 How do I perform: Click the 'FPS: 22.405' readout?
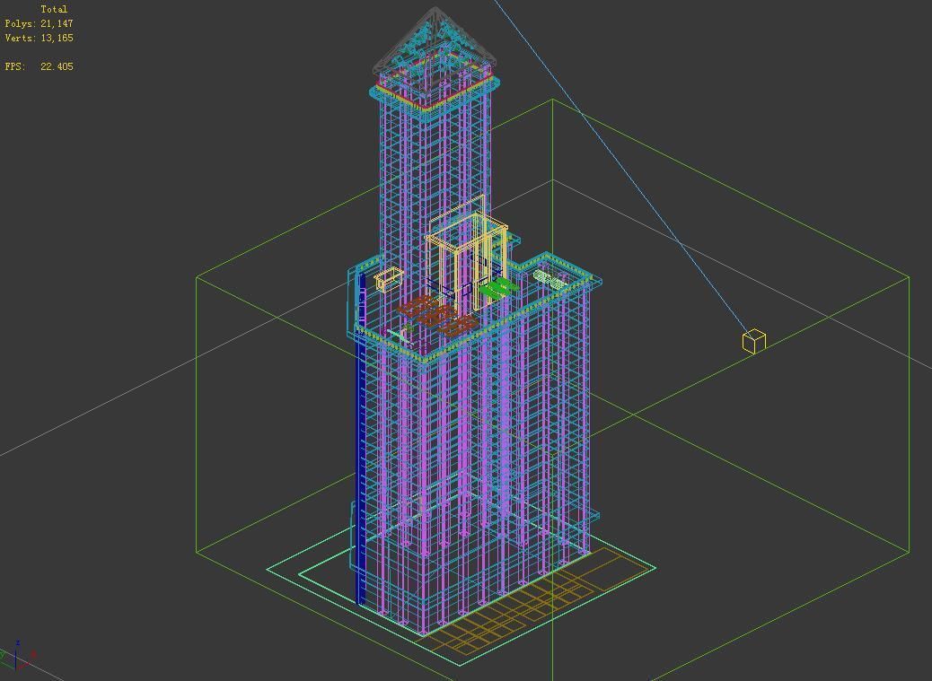(x=40, y=66)
